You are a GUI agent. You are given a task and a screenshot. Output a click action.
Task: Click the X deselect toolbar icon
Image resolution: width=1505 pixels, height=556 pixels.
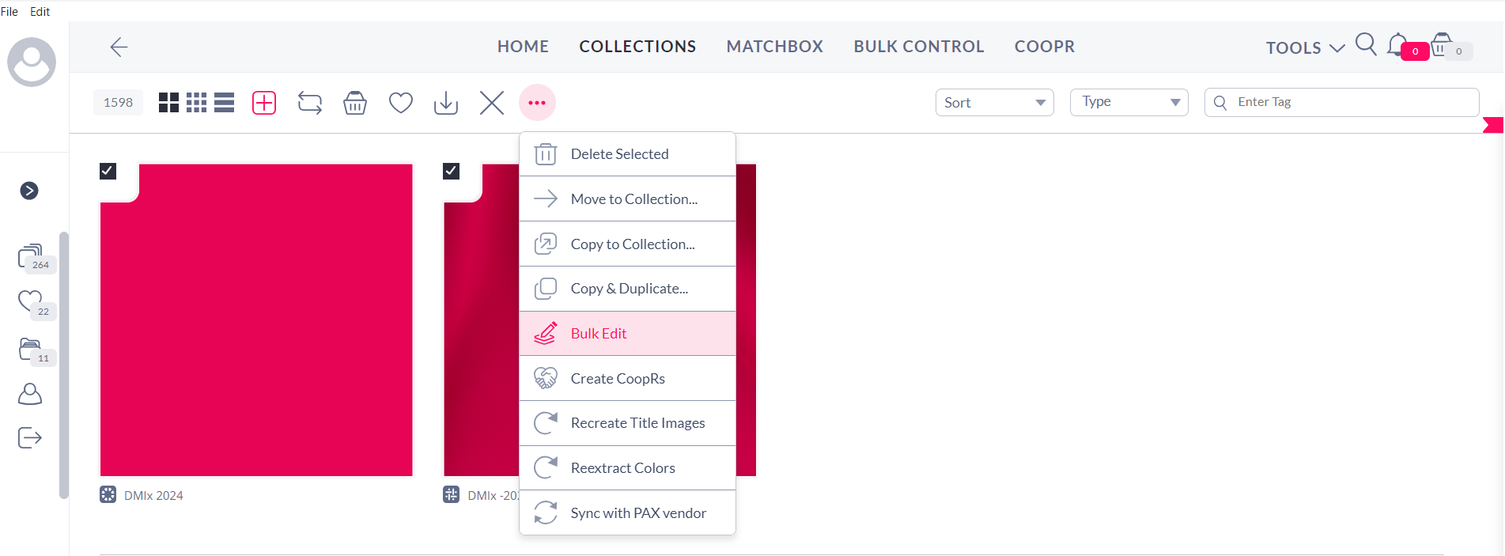coord(492,103)
